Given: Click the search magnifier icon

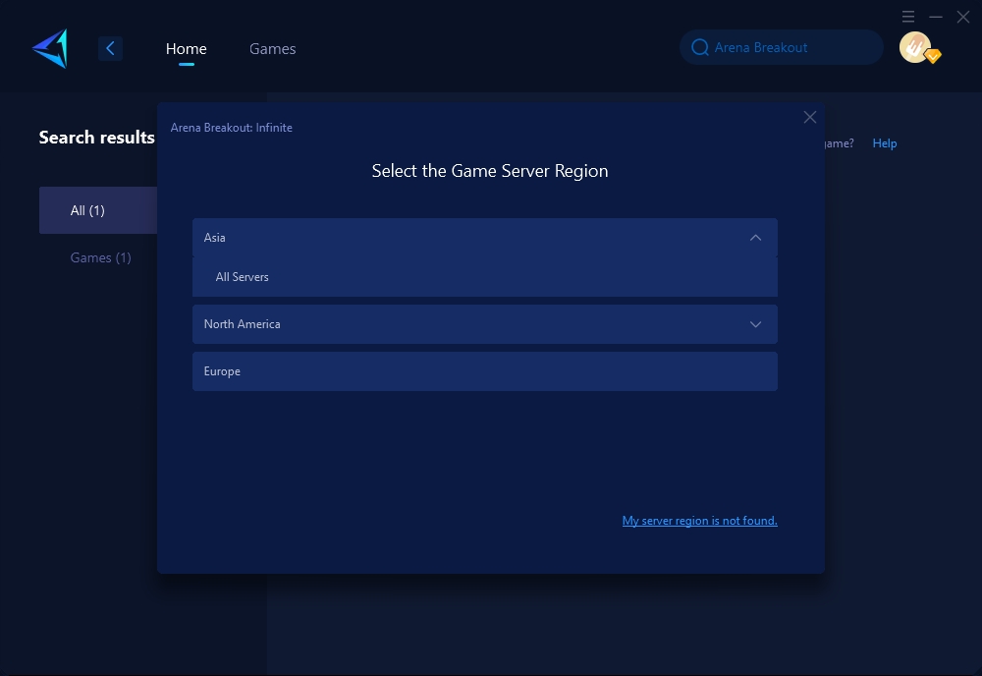Looking at the screenshot, I should point(699,47).
